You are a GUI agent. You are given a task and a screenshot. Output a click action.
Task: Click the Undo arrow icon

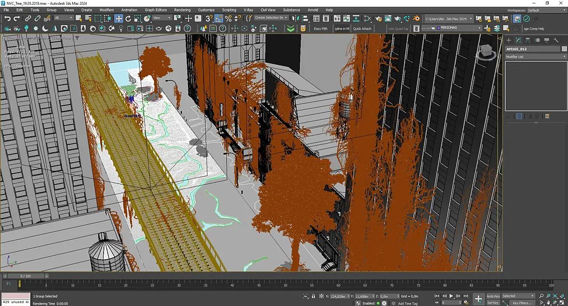7,18
